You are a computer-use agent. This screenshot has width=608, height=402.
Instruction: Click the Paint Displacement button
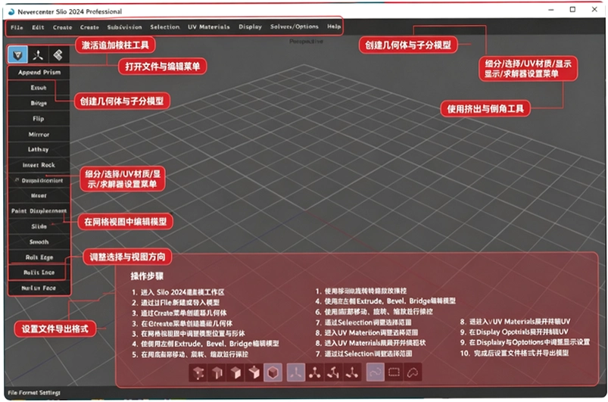point(39,211)
